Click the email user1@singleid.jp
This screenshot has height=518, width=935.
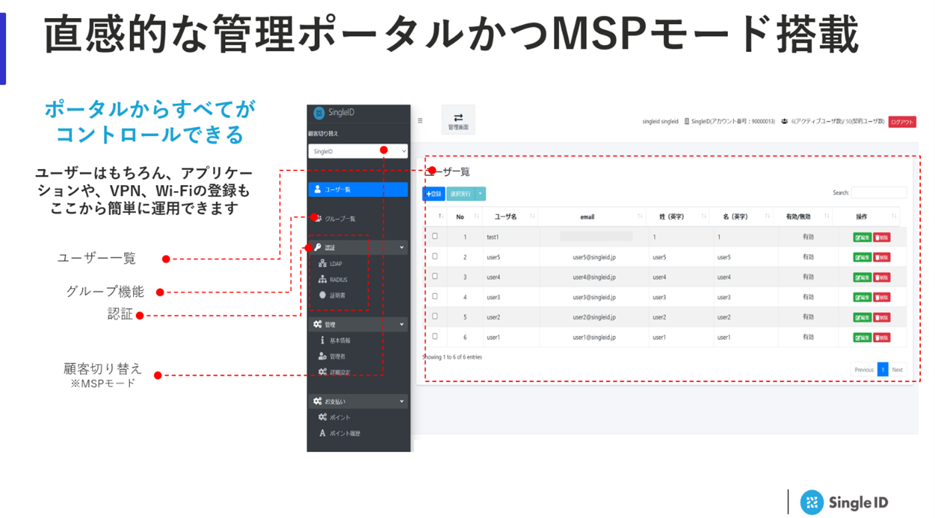pyautogui.click(x=594, y=338)
